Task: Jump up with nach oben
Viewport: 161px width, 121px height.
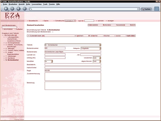Action: pos(131,36)
